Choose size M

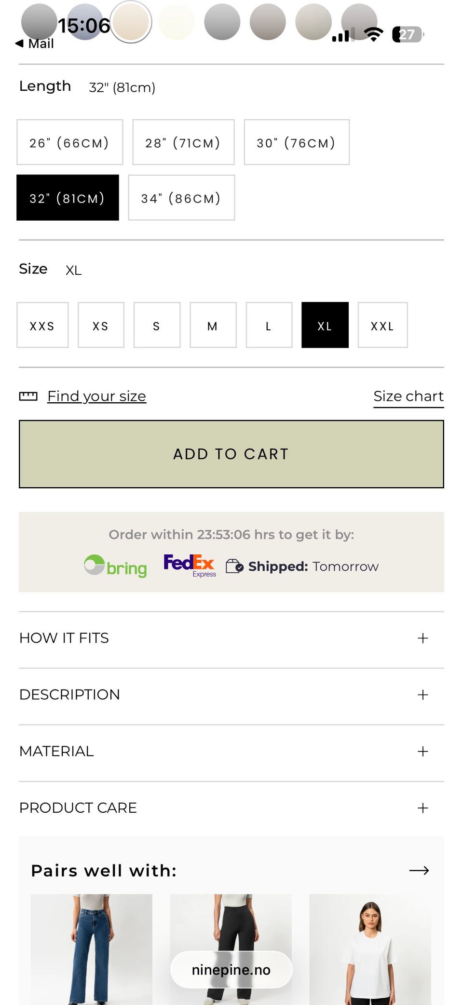213,326
